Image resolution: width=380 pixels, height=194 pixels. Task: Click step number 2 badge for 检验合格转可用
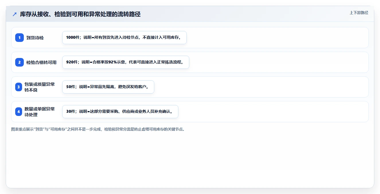click(20, 62)
